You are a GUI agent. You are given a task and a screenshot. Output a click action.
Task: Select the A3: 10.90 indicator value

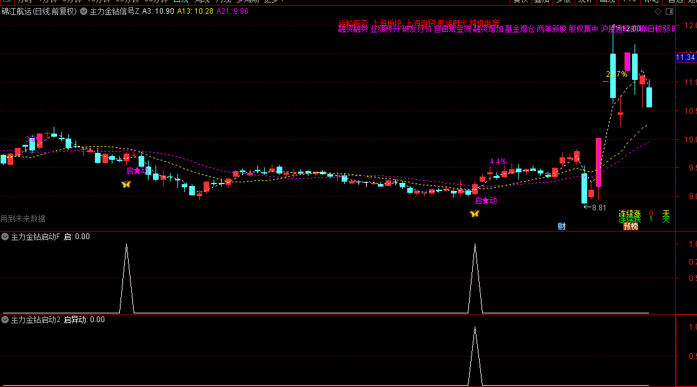click(158, 12)
